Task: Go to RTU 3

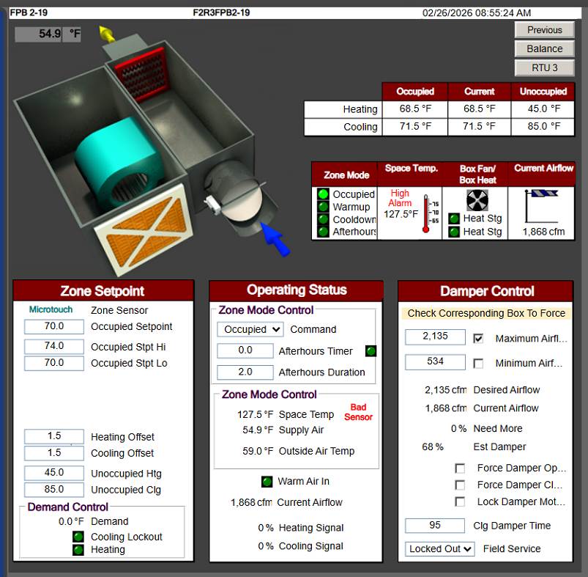Action: point(544,67)
